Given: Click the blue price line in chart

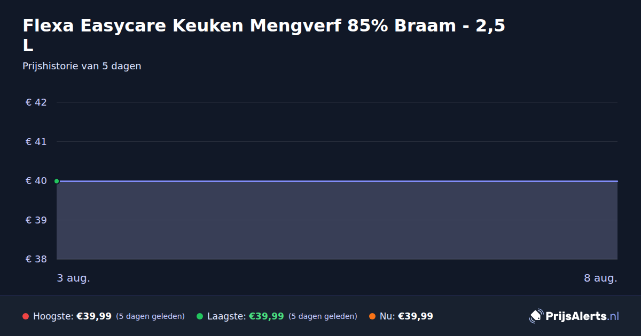Looking at the screenshot, I should [x=337, y=181].
